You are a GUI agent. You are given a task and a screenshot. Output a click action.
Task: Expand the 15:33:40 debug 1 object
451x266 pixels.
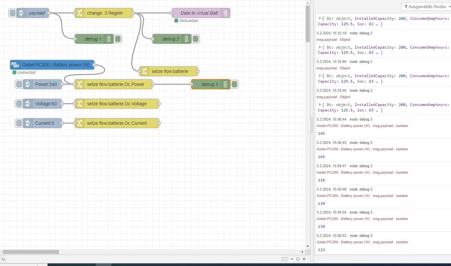pos(320,76)
